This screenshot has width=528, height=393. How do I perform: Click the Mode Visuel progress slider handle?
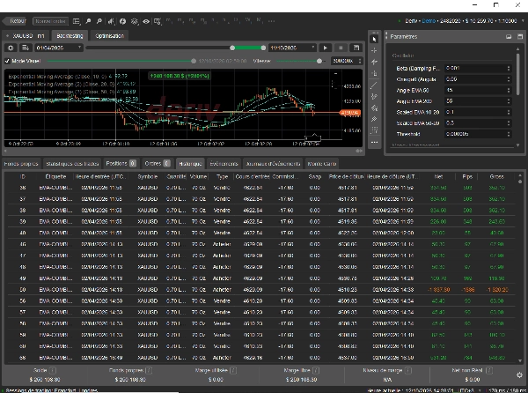[194, 61]
